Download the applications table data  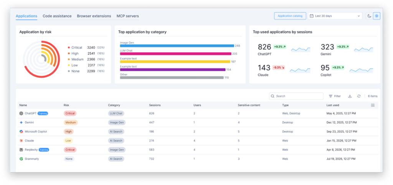(350, 96)
